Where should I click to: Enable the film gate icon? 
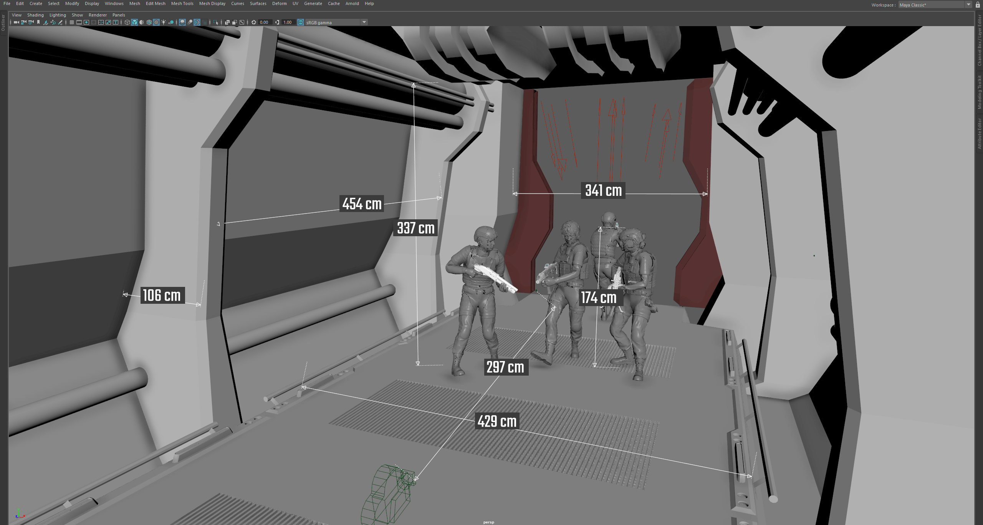point(79,22)
